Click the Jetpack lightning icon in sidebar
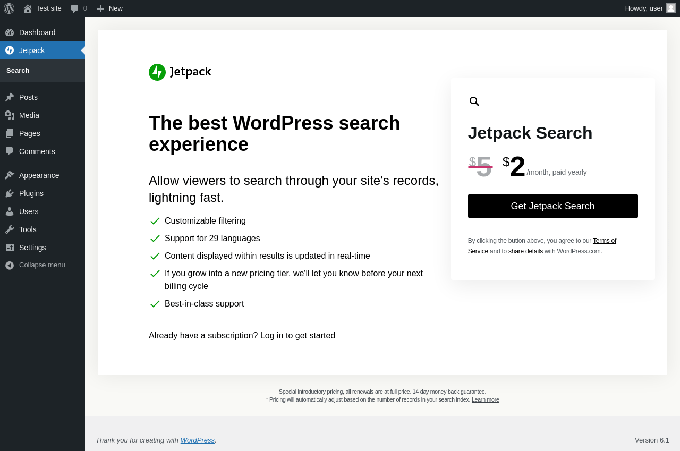This screenshot has height=451, width=680. pos(10,50)
